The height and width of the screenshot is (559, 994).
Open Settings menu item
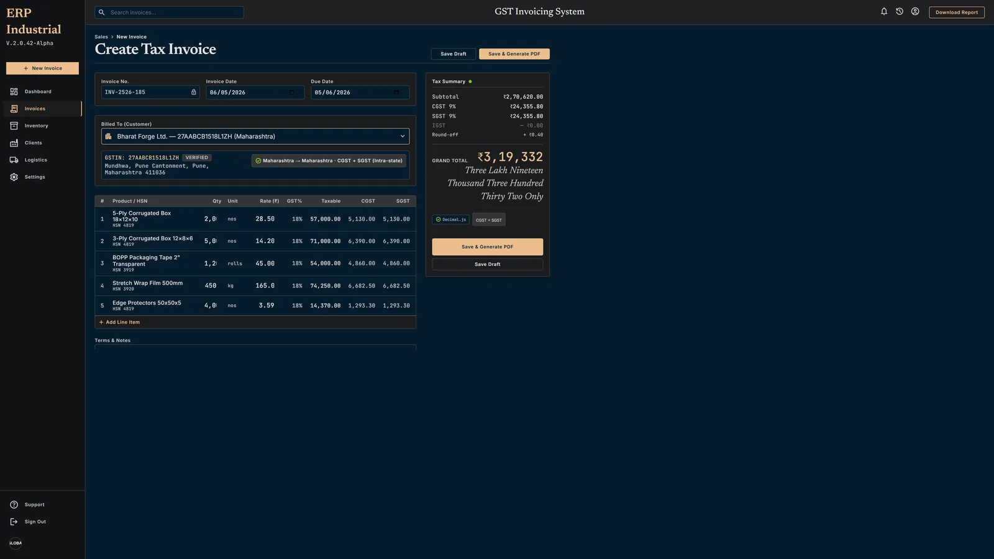[x=42, y=177]
